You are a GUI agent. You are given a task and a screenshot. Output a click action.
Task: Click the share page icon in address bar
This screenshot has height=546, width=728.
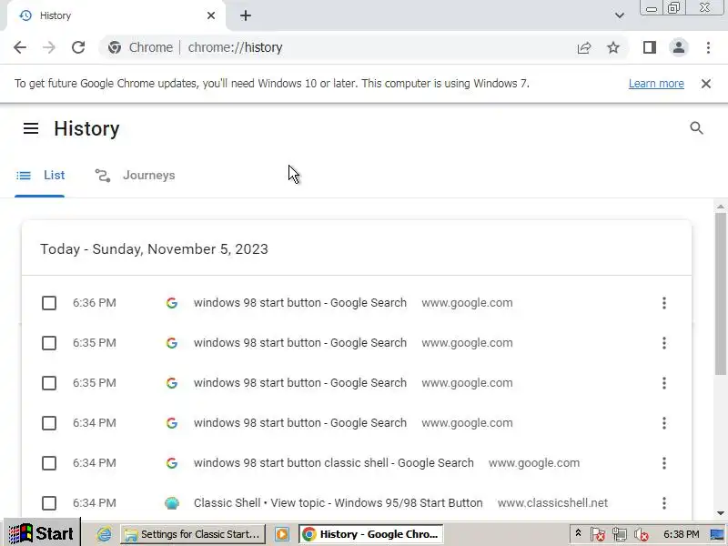pos(584,47)
